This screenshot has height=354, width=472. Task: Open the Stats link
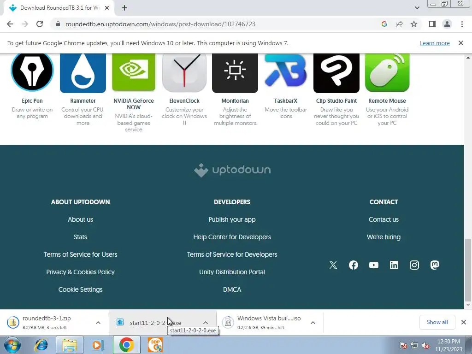coord(80,237)
